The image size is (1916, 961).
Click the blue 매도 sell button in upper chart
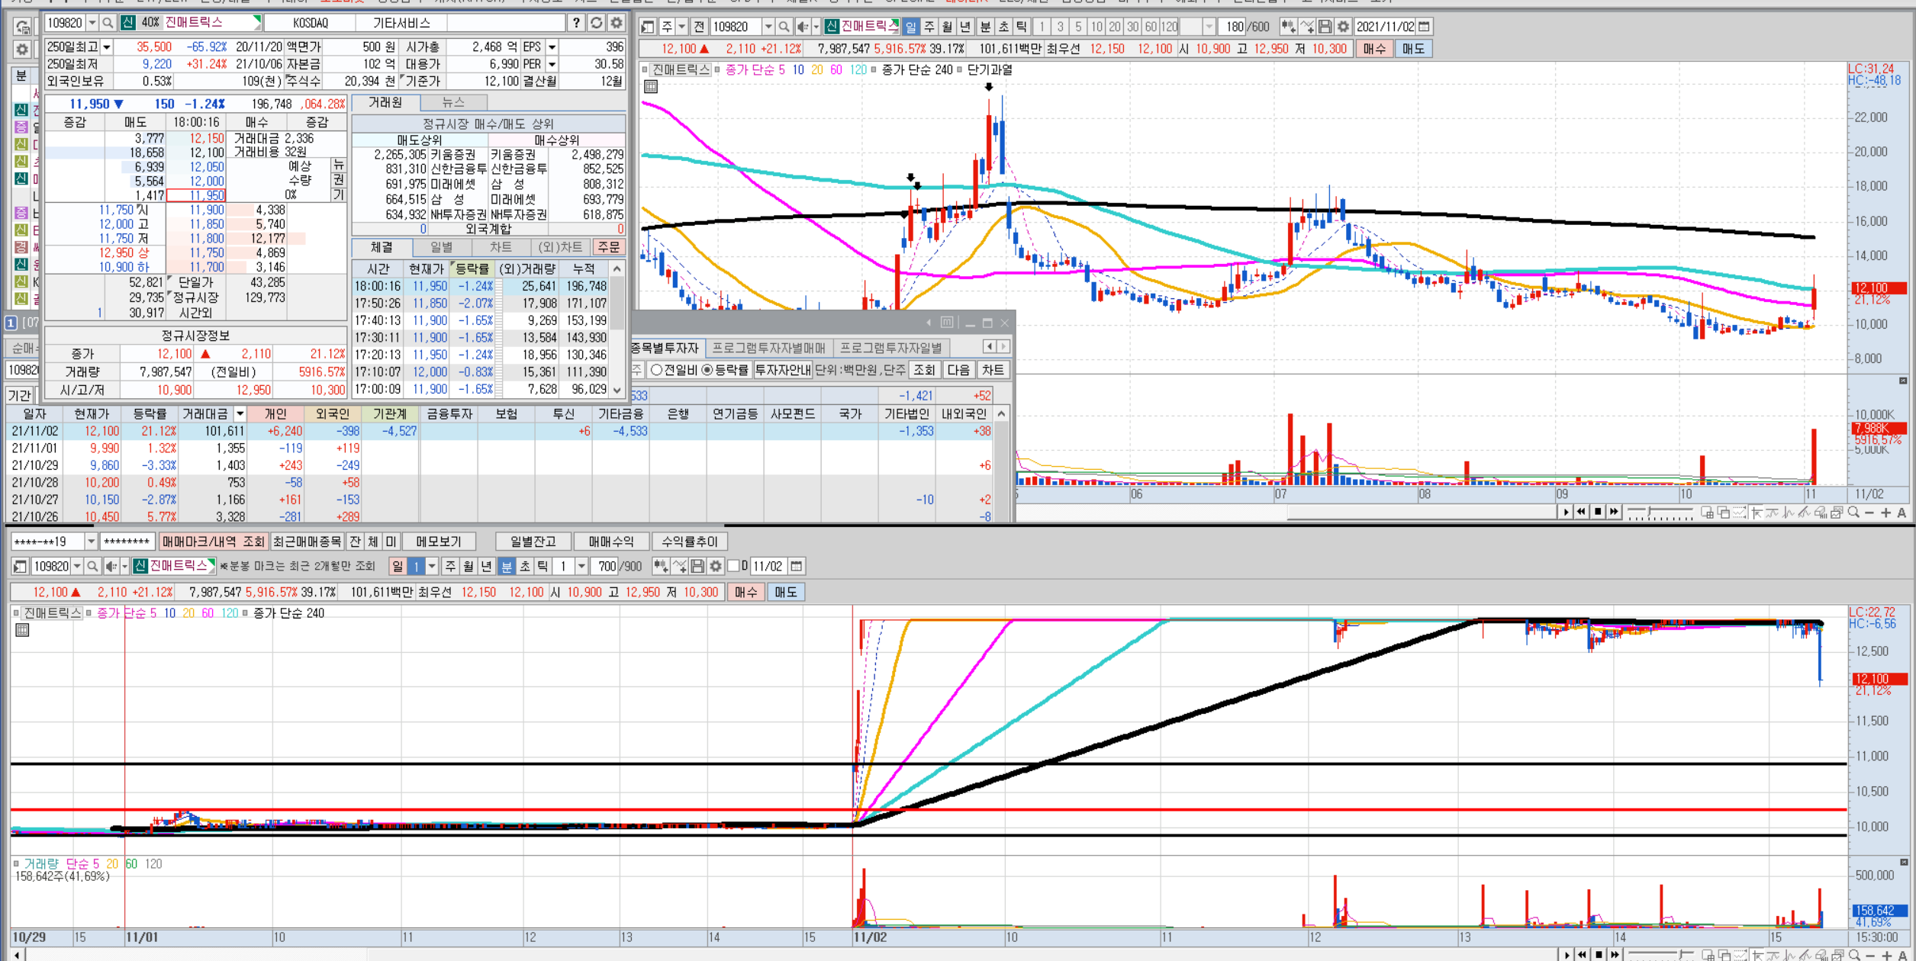pos(1413,49)
